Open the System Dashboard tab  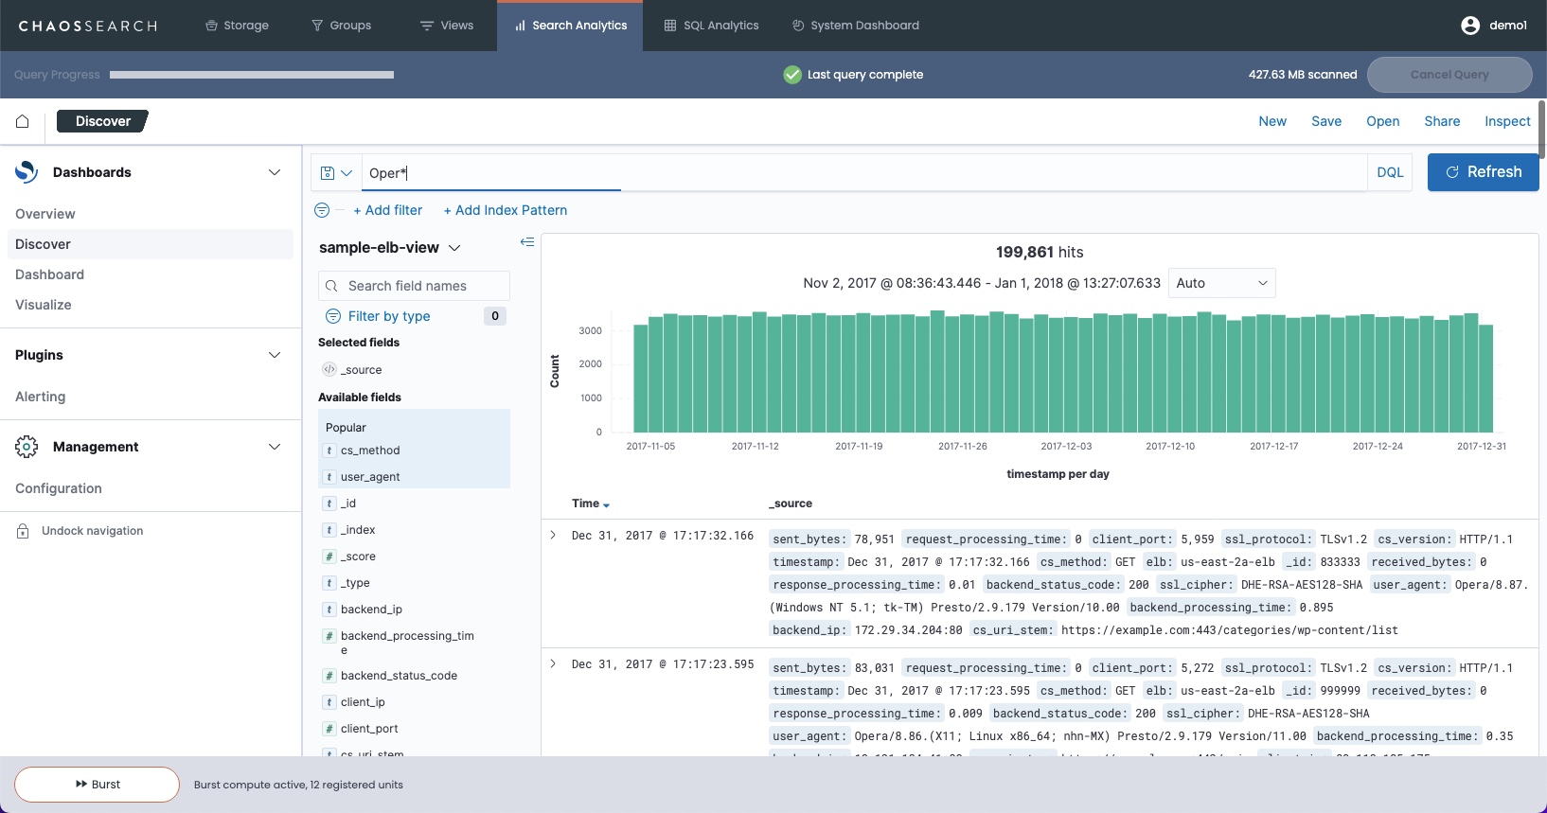[855, 26]
